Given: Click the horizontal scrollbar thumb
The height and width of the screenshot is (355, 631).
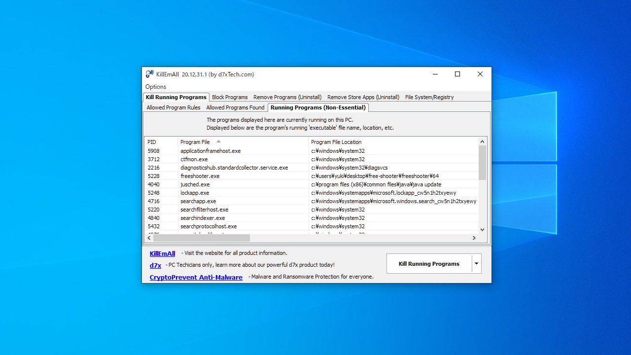Looking at the screenshot, I should click(202, 238).
